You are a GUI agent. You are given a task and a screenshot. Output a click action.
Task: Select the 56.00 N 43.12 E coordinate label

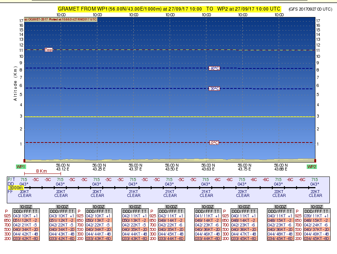click(x=61, y=167)
